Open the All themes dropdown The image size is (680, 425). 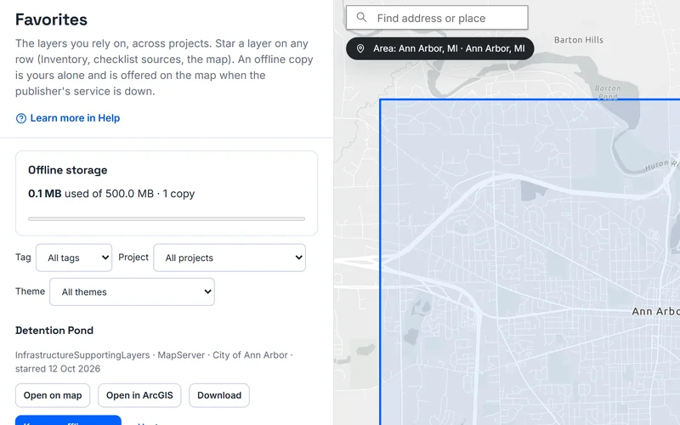[132, 292]
